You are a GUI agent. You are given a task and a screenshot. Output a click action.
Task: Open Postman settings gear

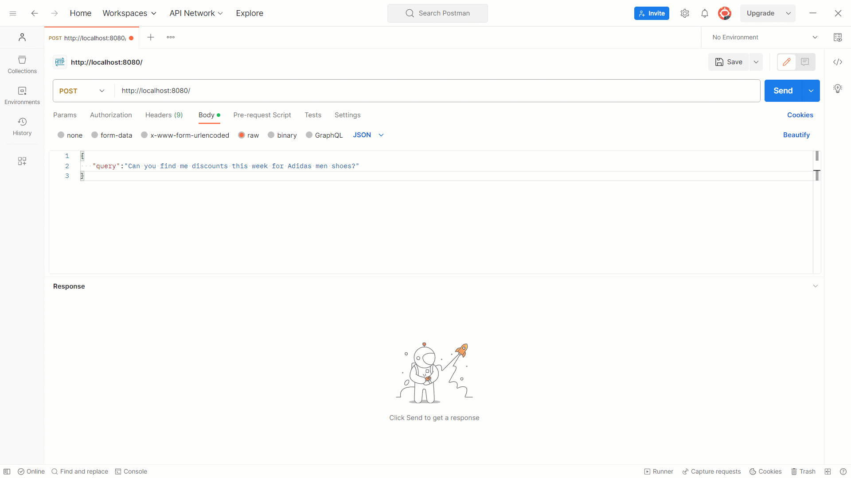point(685,13)
